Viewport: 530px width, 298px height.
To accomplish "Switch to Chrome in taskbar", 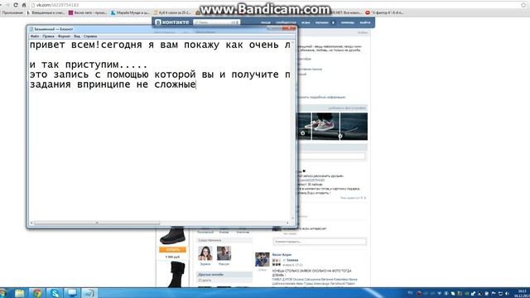I will [36, 293].
